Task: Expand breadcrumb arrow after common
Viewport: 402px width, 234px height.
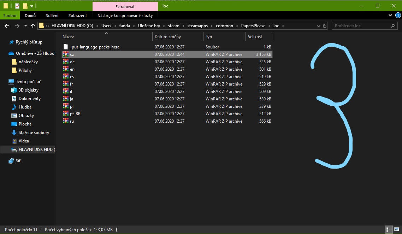Action: point(237,26)
